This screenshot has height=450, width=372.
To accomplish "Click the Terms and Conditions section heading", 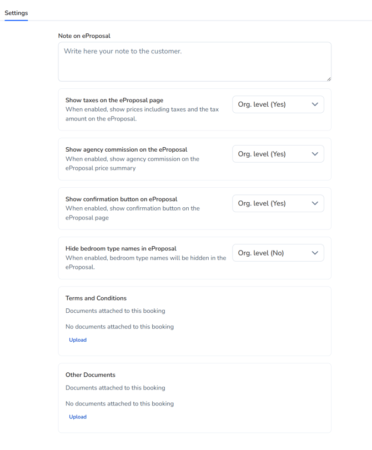I will tap(96, 298).
